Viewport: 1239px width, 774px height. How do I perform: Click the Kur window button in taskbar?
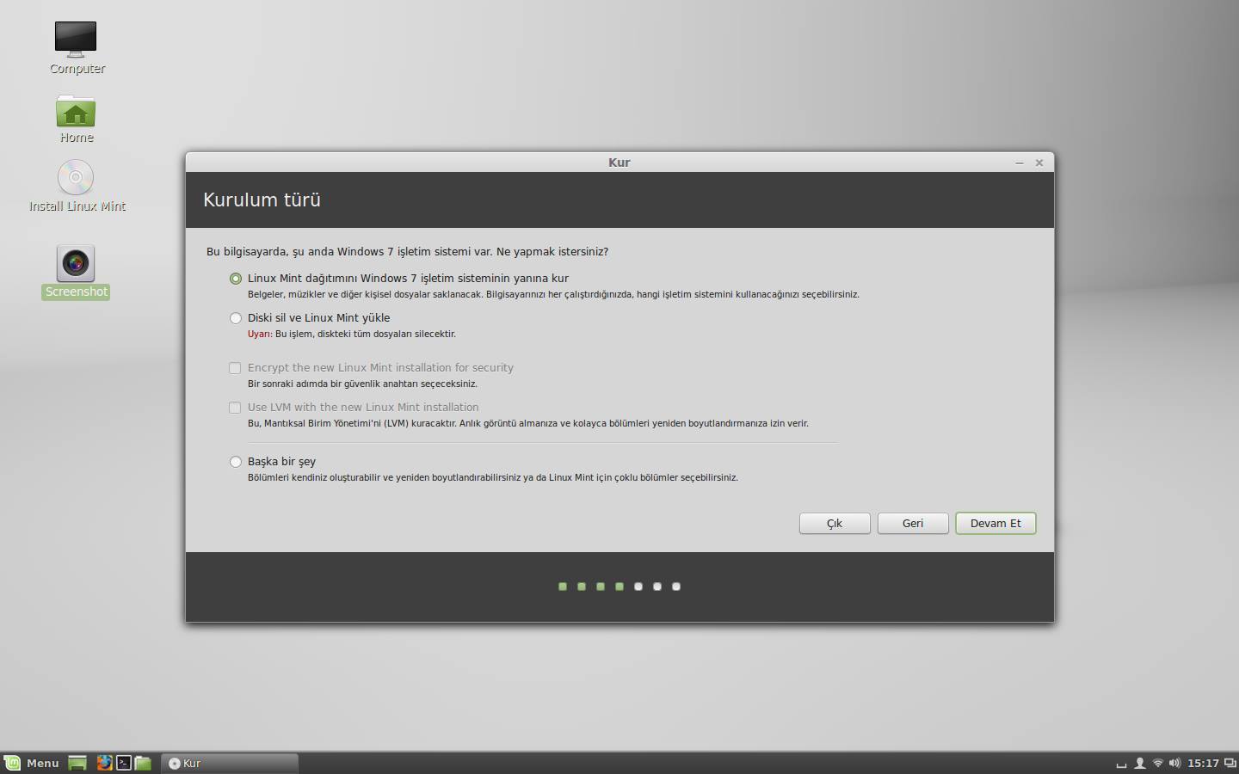click(230, 763)
